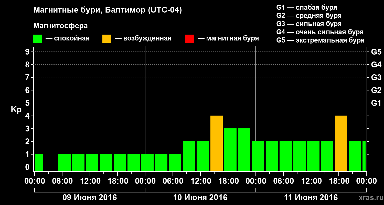Click the '12:00' time label under 09 Июня
The height and width of the screenshot is (205, 384).
(90, 181)
